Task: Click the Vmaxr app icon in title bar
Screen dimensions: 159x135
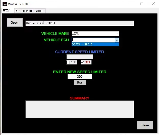Action: (x=5, y=4)
